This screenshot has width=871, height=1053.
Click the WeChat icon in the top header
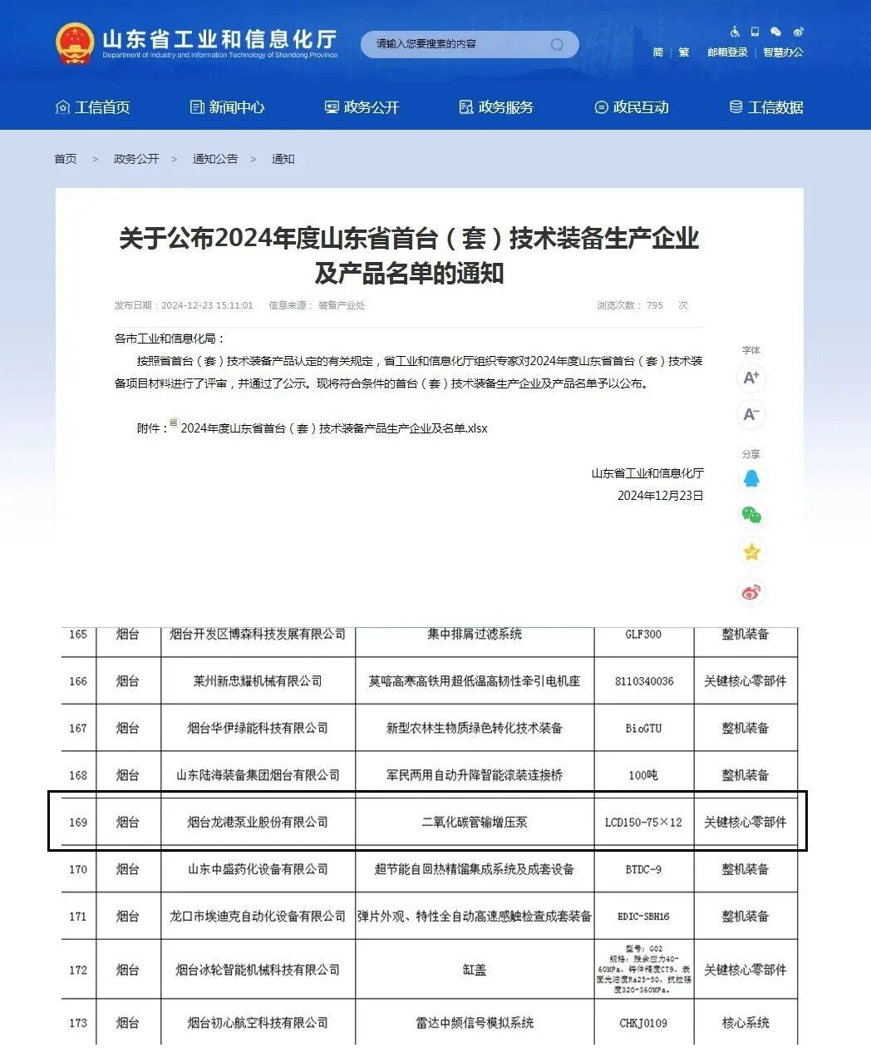777,30
